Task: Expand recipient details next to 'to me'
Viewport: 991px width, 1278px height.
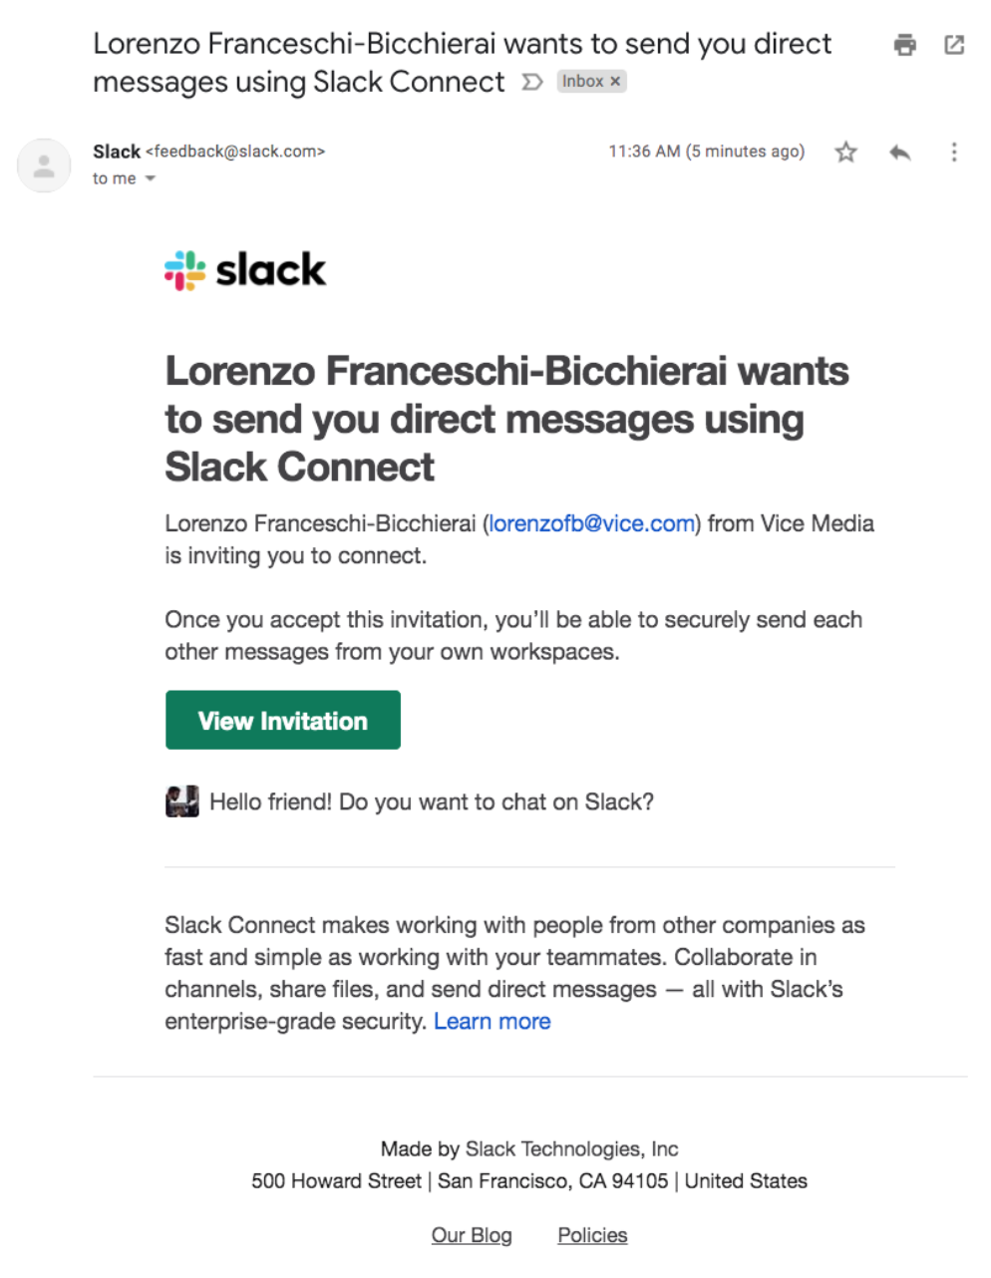Action: point(151,179)
